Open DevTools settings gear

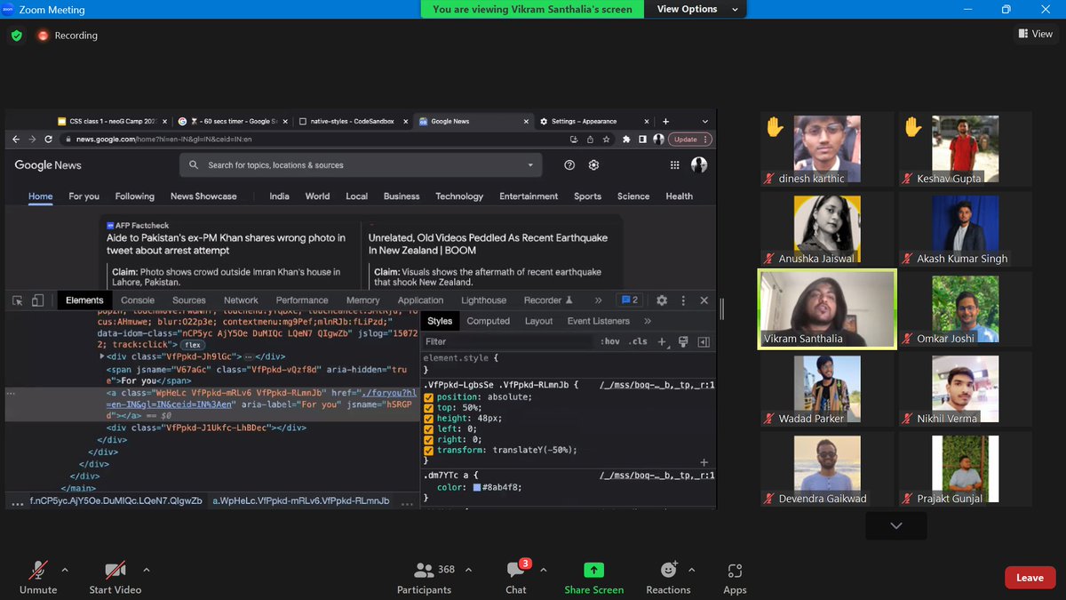pyautogui.click(x=662, y=300)
